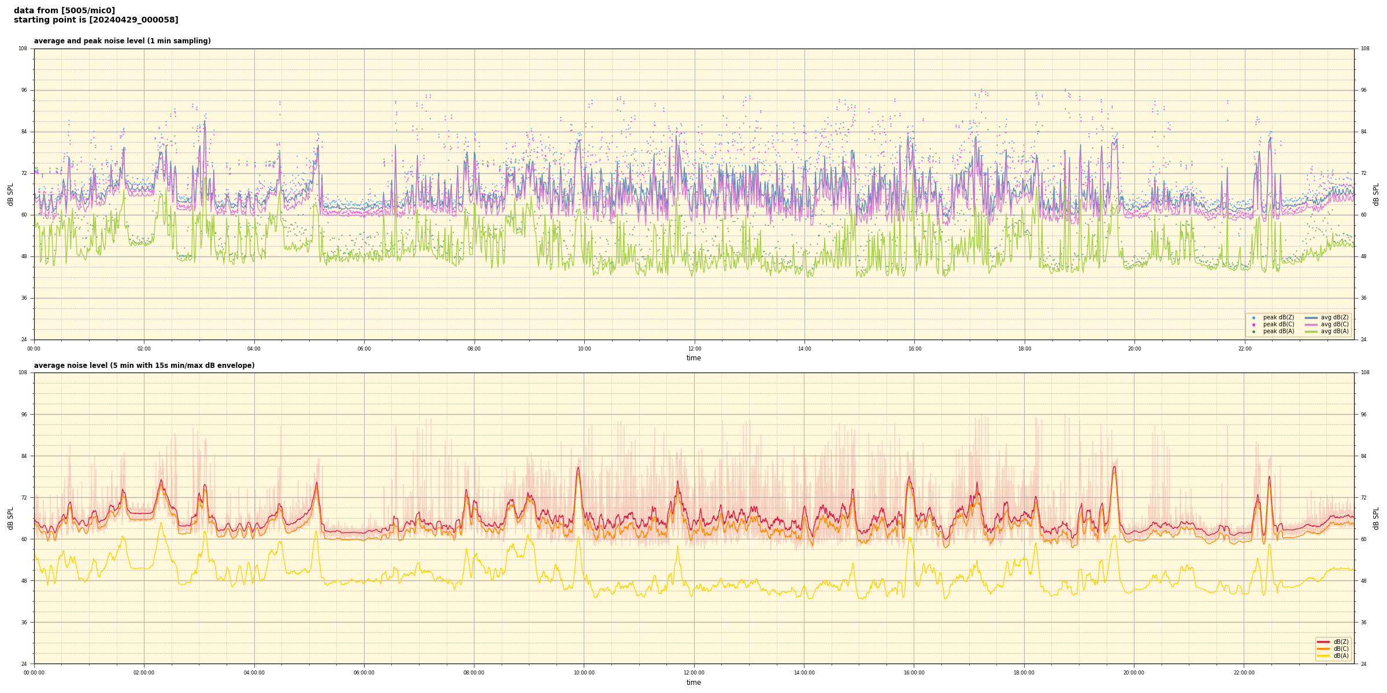Click the green peak dB(A) legend dot
The image size is (1387, 693).
tap(1254, 331)
